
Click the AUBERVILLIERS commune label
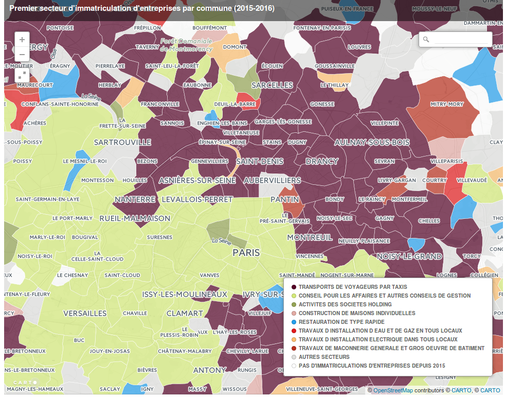click(x=272, y=181)
